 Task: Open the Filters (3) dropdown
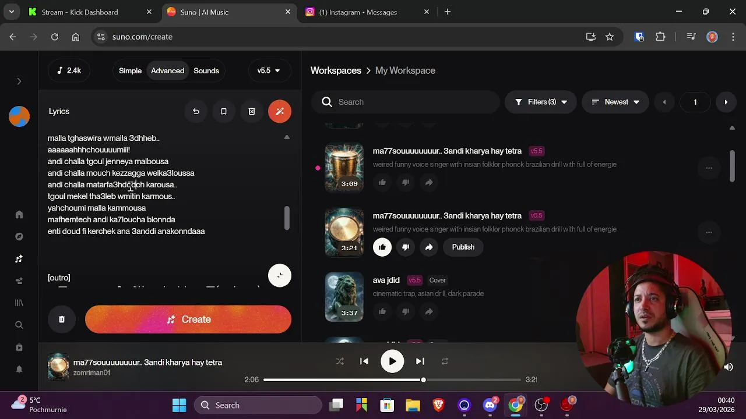coord(541,102)
